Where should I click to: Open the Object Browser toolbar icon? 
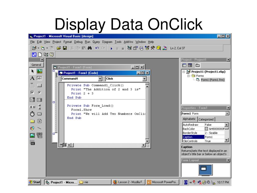click(147, 48)
